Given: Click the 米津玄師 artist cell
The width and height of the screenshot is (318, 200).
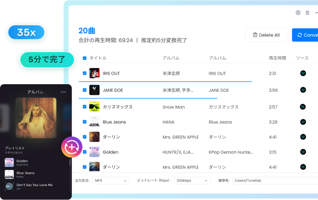Looking at the screenshot, I should (171, 73).
